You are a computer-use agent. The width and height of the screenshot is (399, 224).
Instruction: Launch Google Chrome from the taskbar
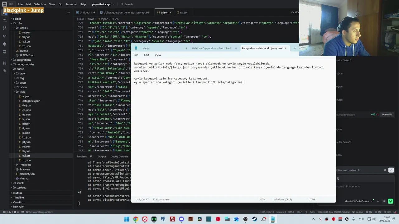coord(136,219)
